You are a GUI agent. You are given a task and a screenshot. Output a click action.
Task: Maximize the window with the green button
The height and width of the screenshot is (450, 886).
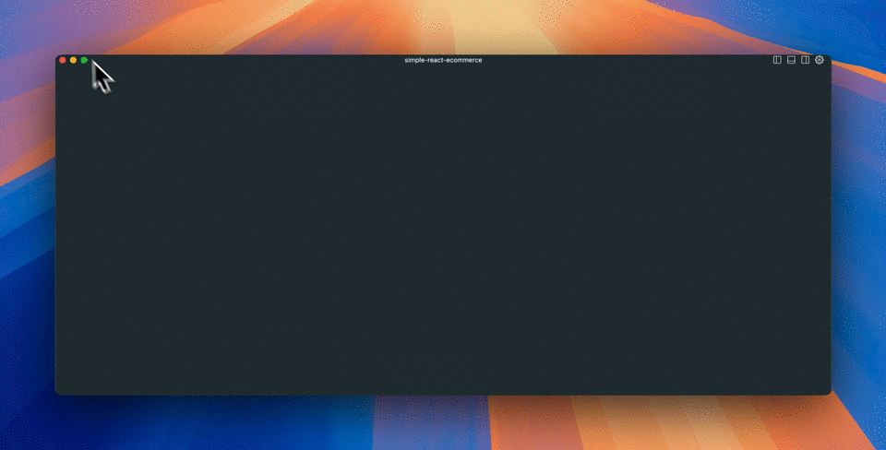pyautogui.click(x=84, y=60)
